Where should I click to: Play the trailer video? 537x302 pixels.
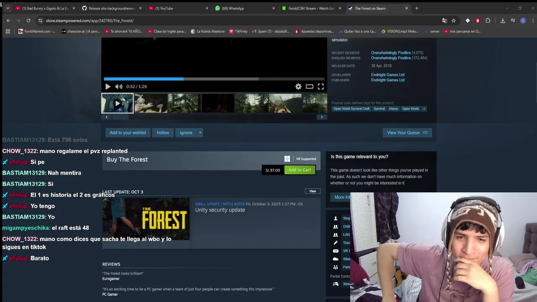(x=108, y=86)
